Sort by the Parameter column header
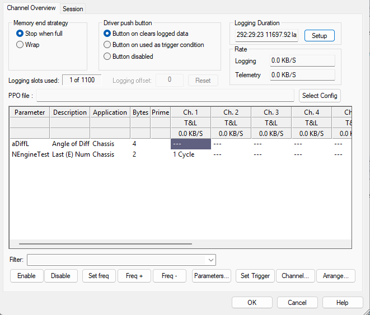This screenshot has width=370, height=315. coord(30,112)
